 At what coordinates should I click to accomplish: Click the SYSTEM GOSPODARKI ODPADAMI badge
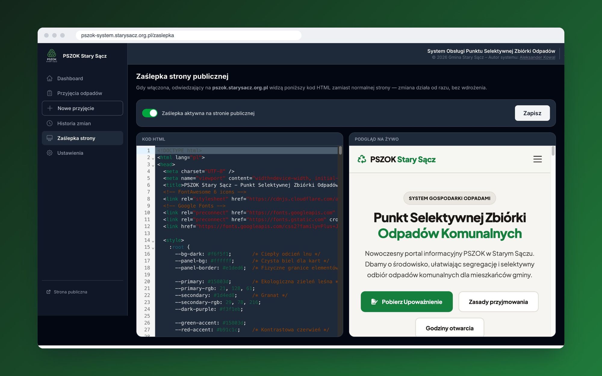click(x=449, y=198)
